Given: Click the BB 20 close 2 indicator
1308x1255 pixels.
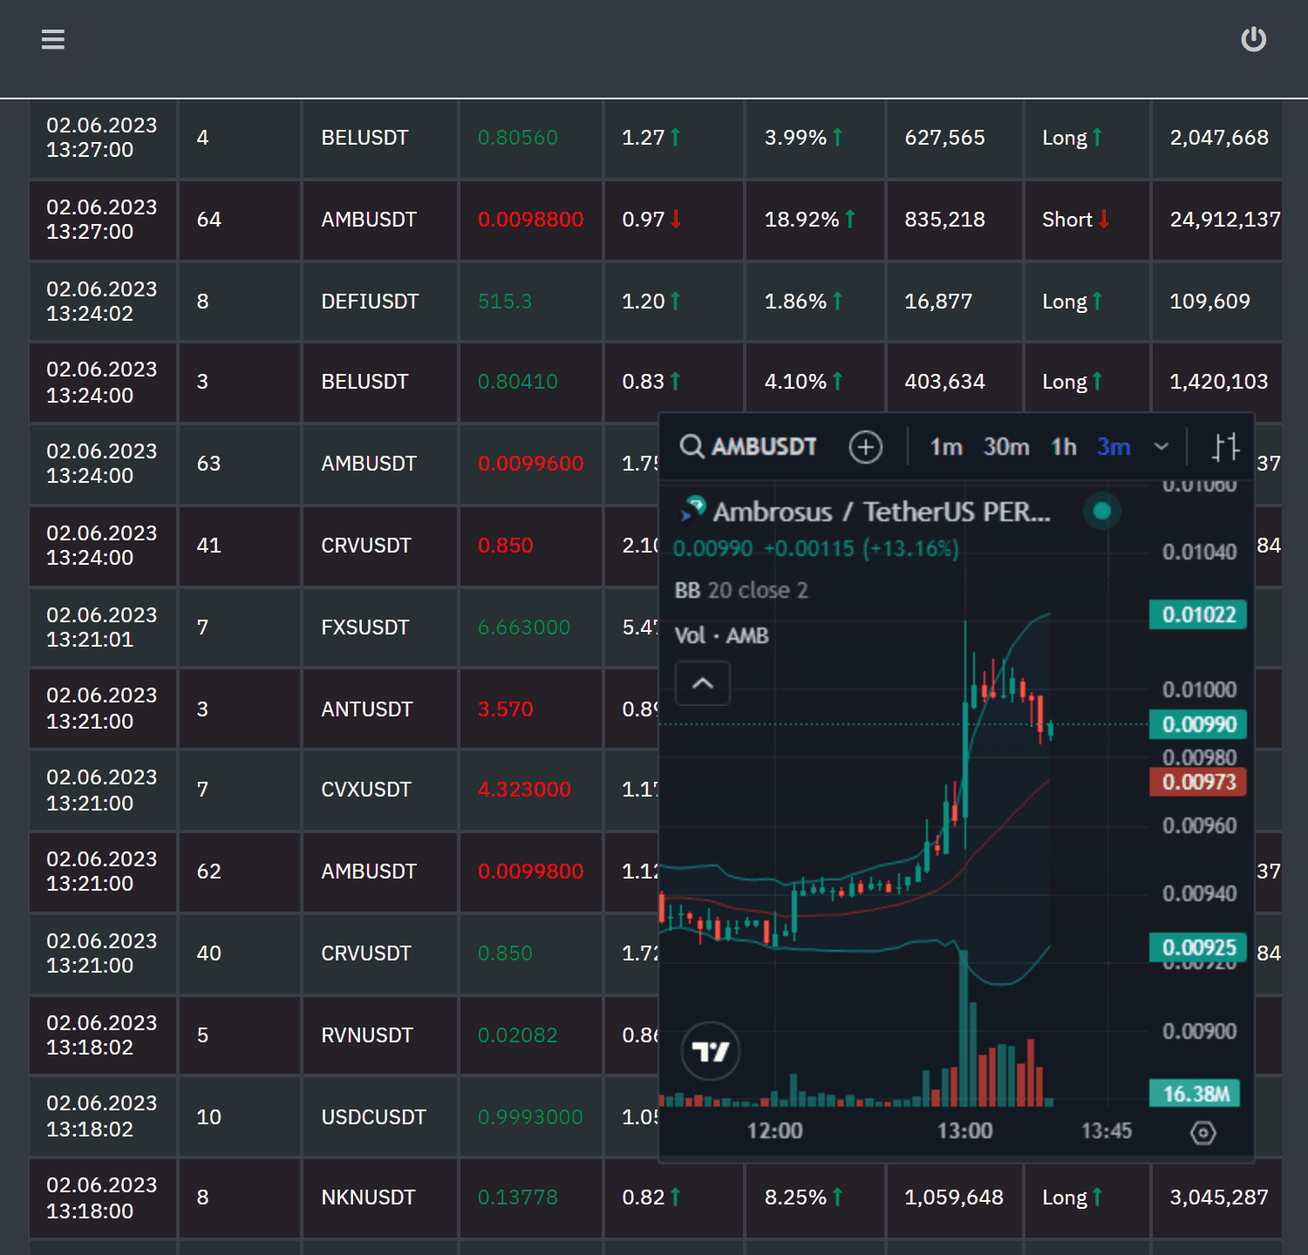Looking at the screenshot, I should (x=741, y=590).
